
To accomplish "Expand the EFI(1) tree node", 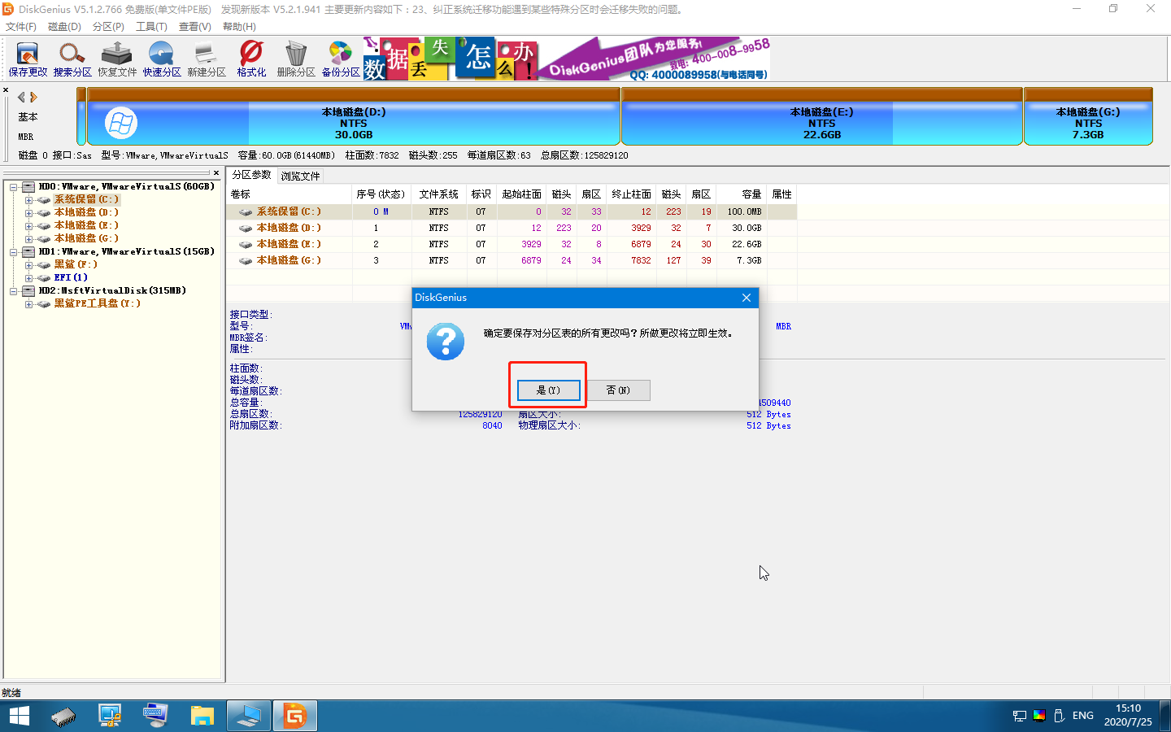I will click(x=29, y=278).
